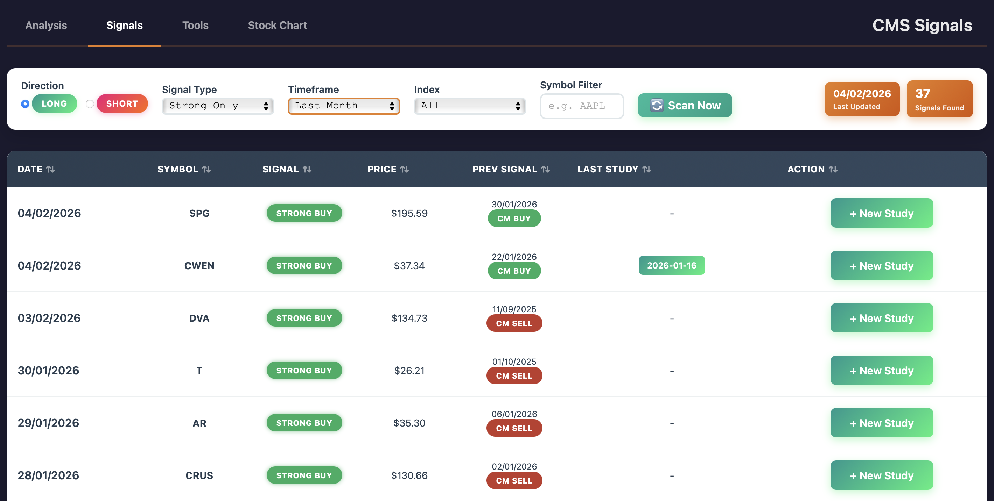Click the PREV SIGNAL sort arrows icon
Image resolution: width=994 pixels, height=501 pixels.
coord(546,169)
